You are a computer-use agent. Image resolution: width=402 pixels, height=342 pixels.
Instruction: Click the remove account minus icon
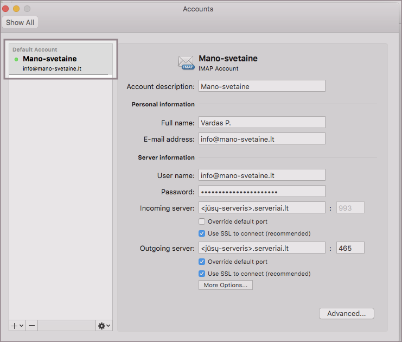tap(32, 325)
